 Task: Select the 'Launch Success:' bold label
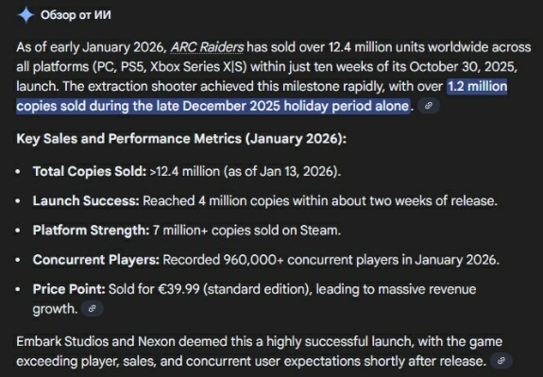[86, 200]
